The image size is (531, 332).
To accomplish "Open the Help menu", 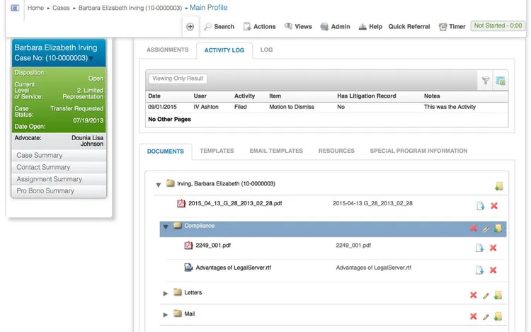I will click(370, 26).
